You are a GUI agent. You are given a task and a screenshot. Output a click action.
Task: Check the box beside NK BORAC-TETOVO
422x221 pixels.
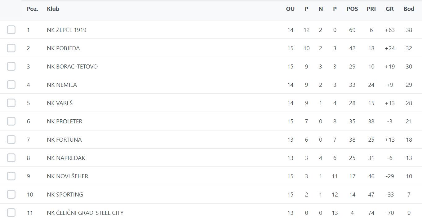(11, 67)
